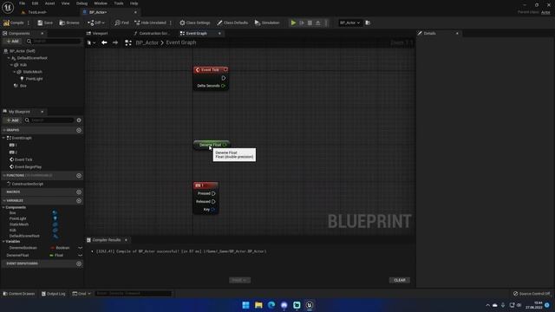Click the graph icon beside the BP_Actor breadcrumb
The image size is (555, 312).
[128, 42]
